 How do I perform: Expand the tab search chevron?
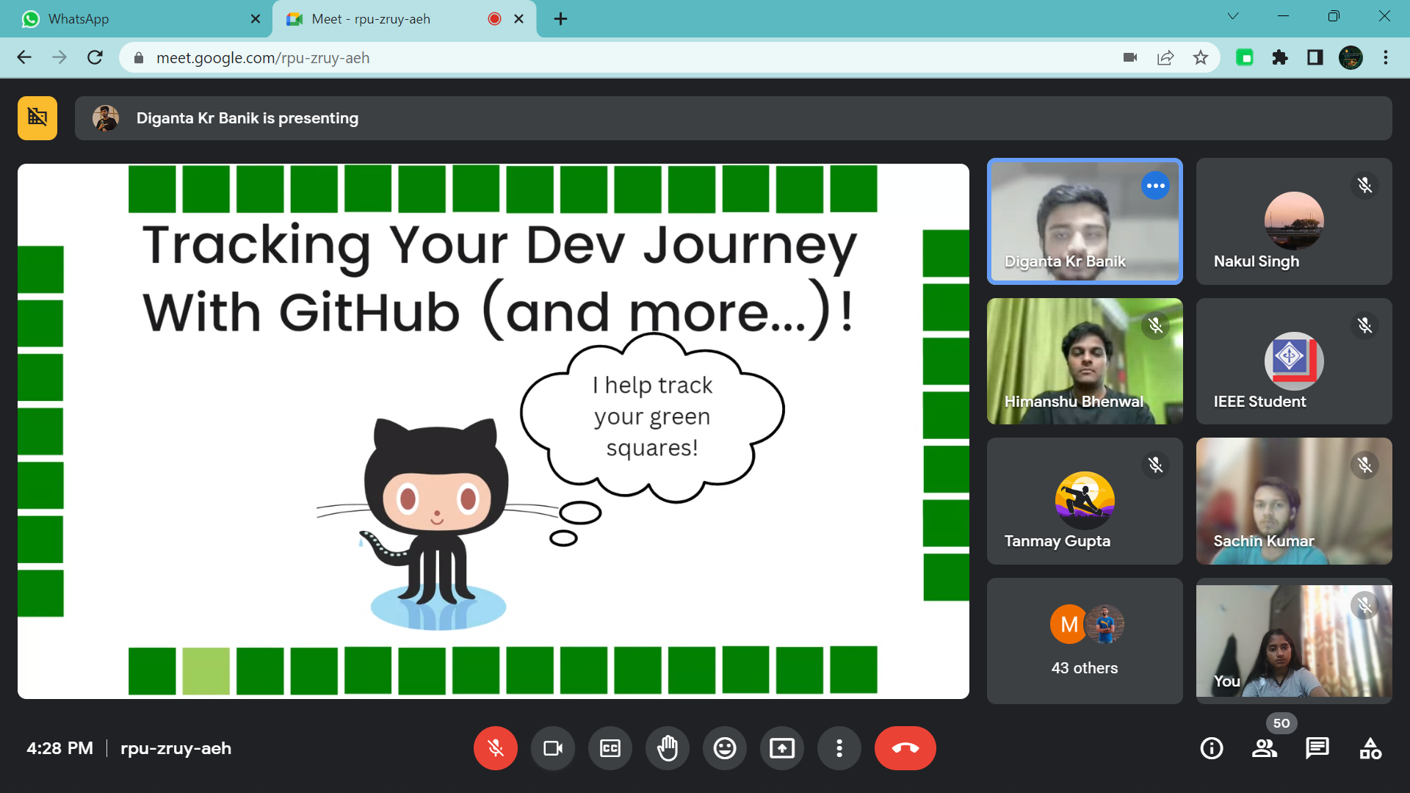coord(1233,16)
